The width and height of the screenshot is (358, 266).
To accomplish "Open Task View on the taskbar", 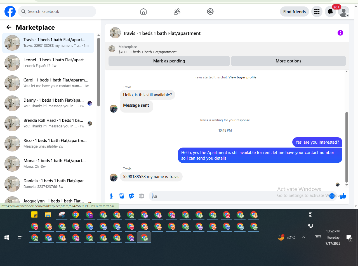I will click(20, 237).
